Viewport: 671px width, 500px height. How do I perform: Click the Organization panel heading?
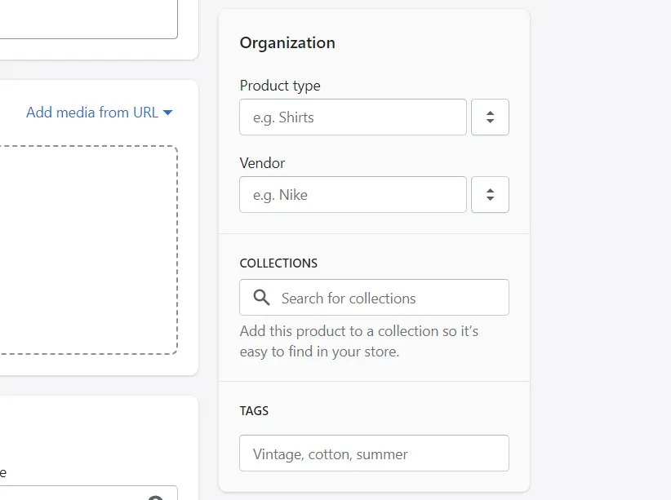[287, 42]
